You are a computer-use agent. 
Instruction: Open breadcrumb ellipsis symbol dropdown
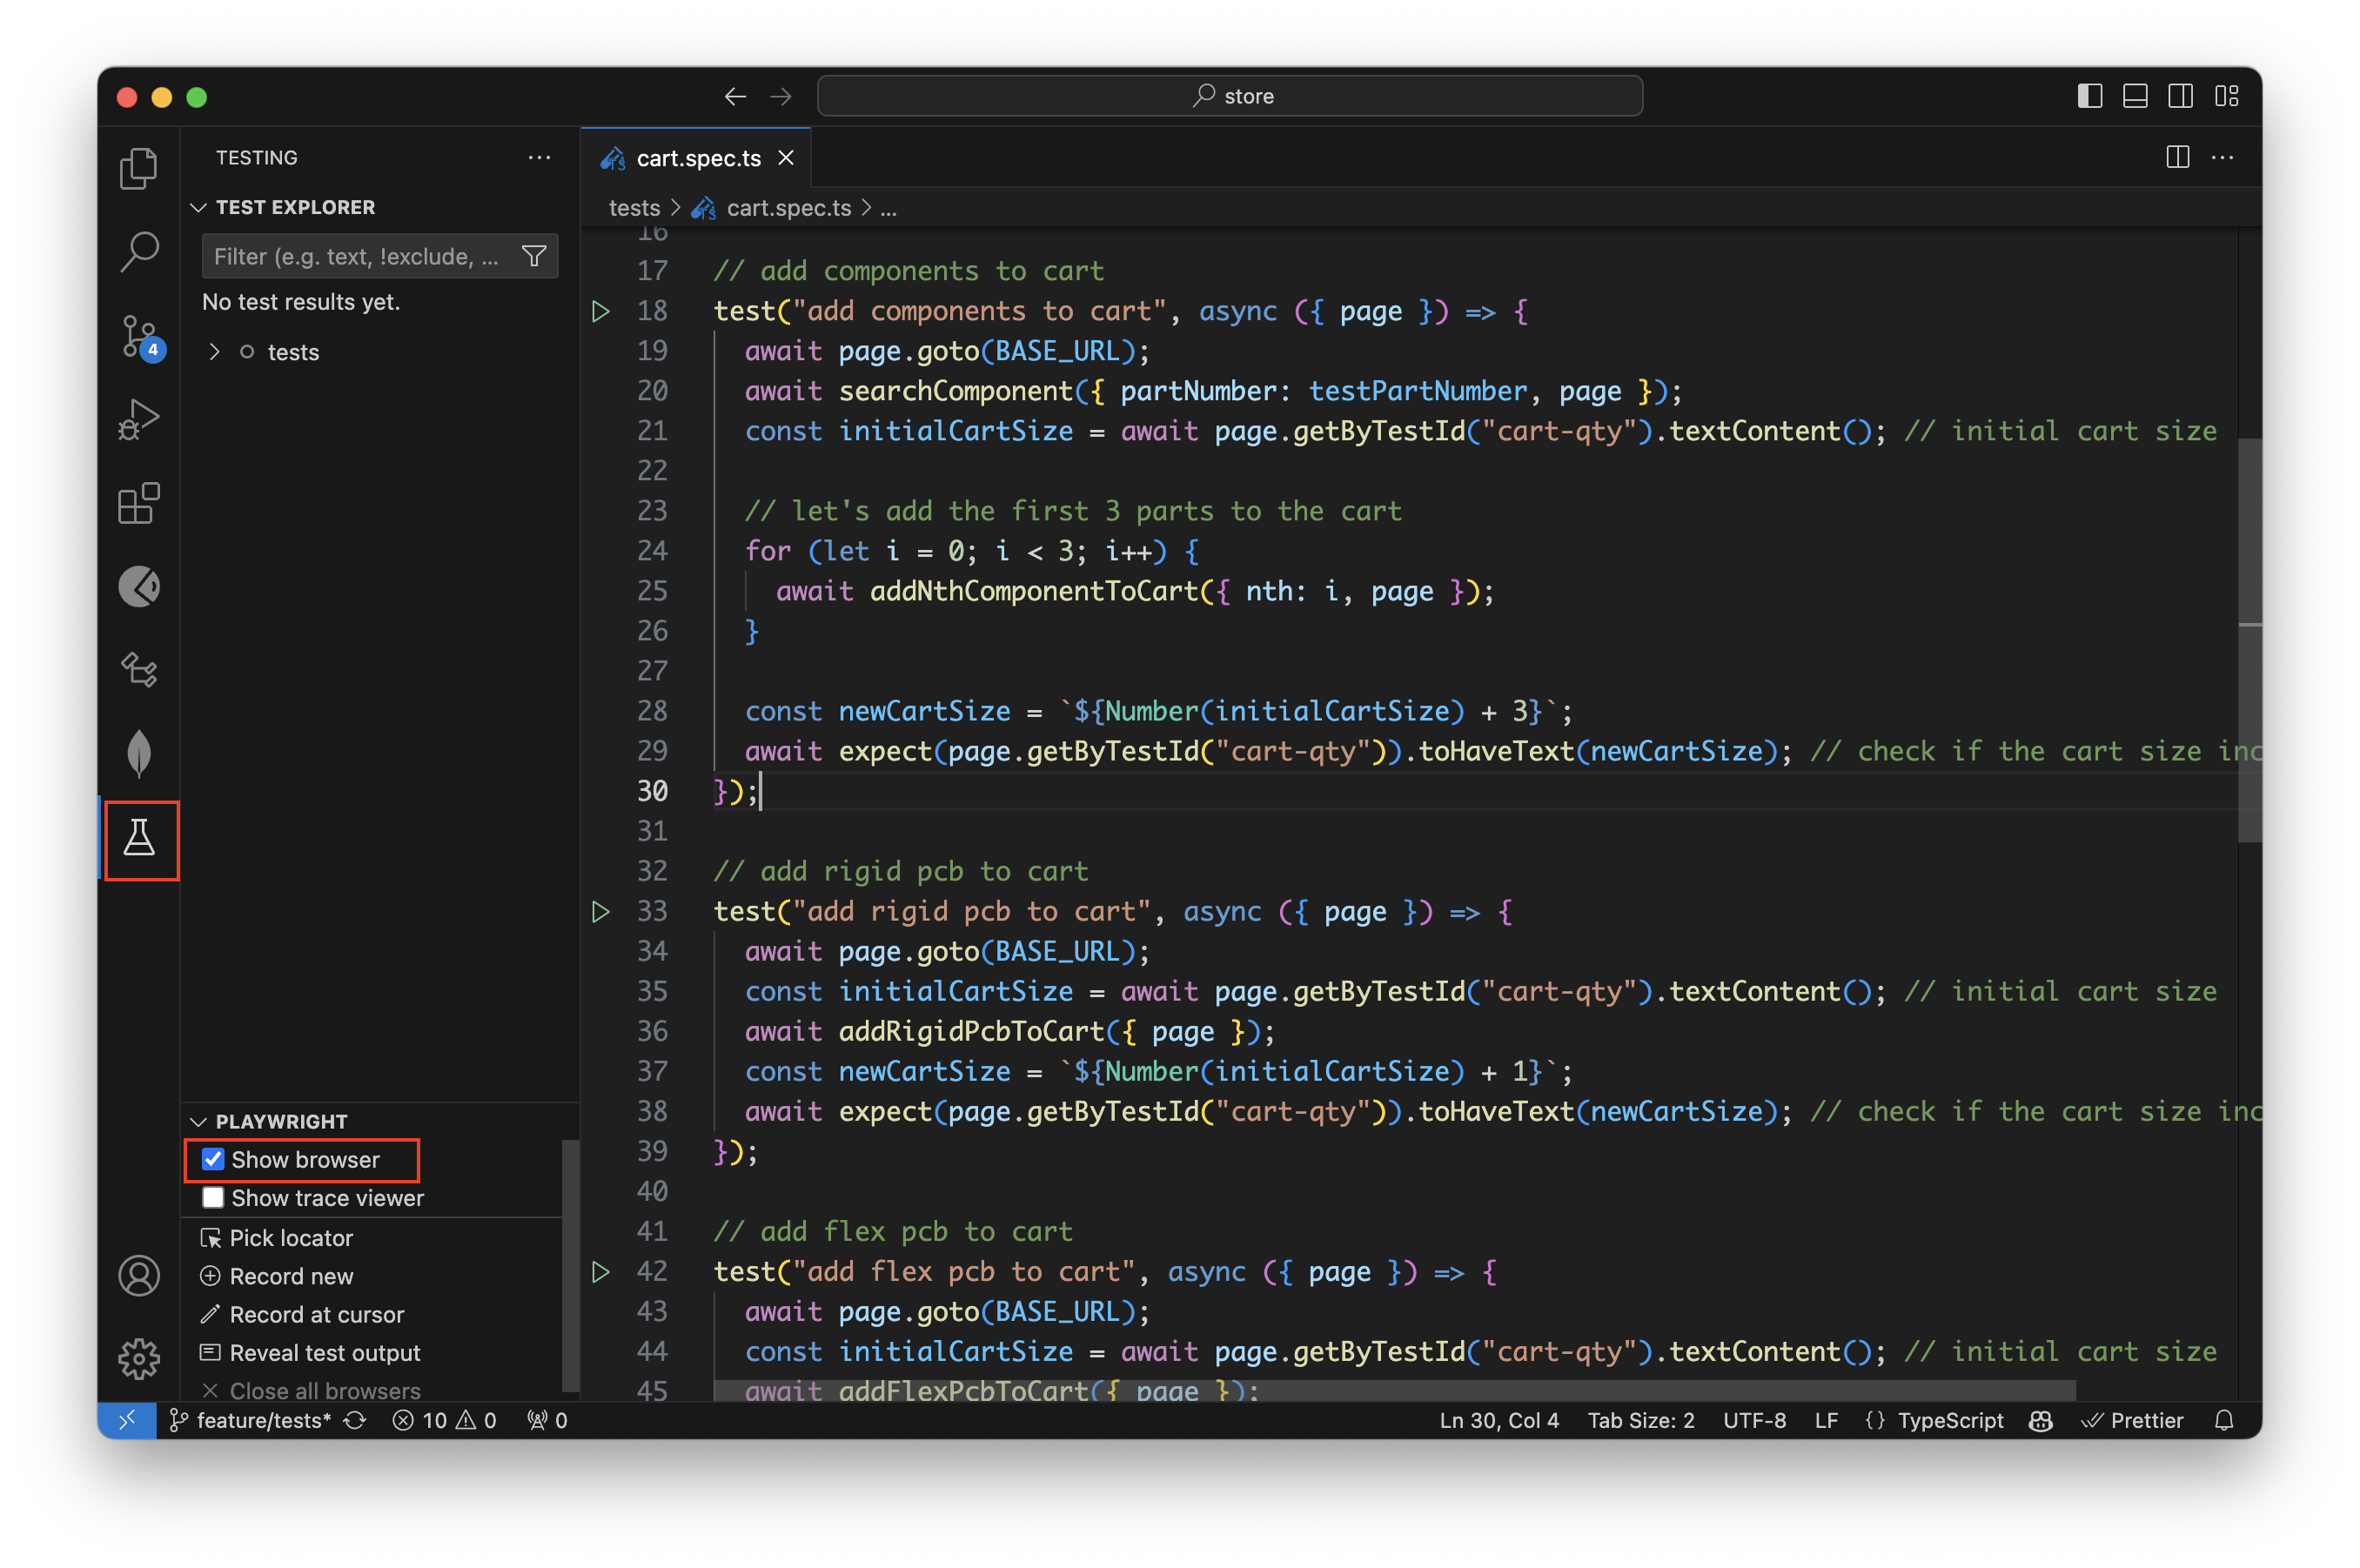(888, 208)
